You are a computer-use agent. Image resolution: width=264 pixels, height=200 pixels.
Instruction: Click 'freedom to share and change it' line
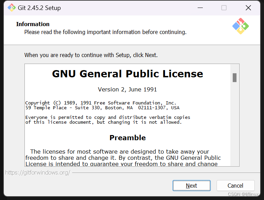point(123,158)
